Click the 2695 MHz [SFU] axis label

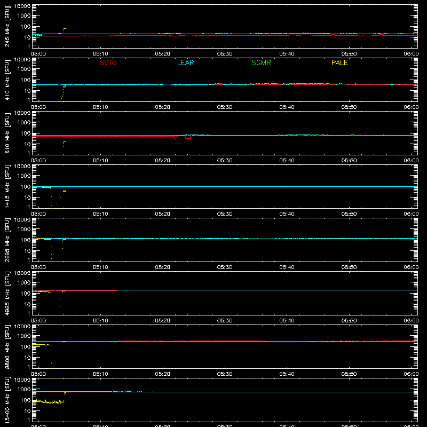(x=7, y=240)
